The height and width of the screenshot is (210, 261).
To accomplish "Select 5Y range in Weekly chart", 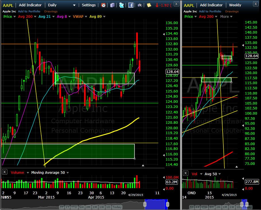I will click(x=192, y=207).
